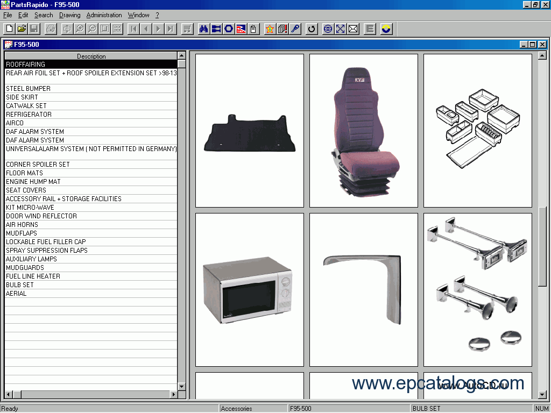
Task: Select the FLOOR MATS row
Action: [x=91, y=173]
